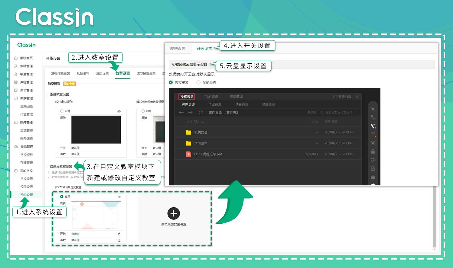Open 授权云盘 tab in cloud drive
The height and width of the screenshot is (268, 453).
click(187, 97)
